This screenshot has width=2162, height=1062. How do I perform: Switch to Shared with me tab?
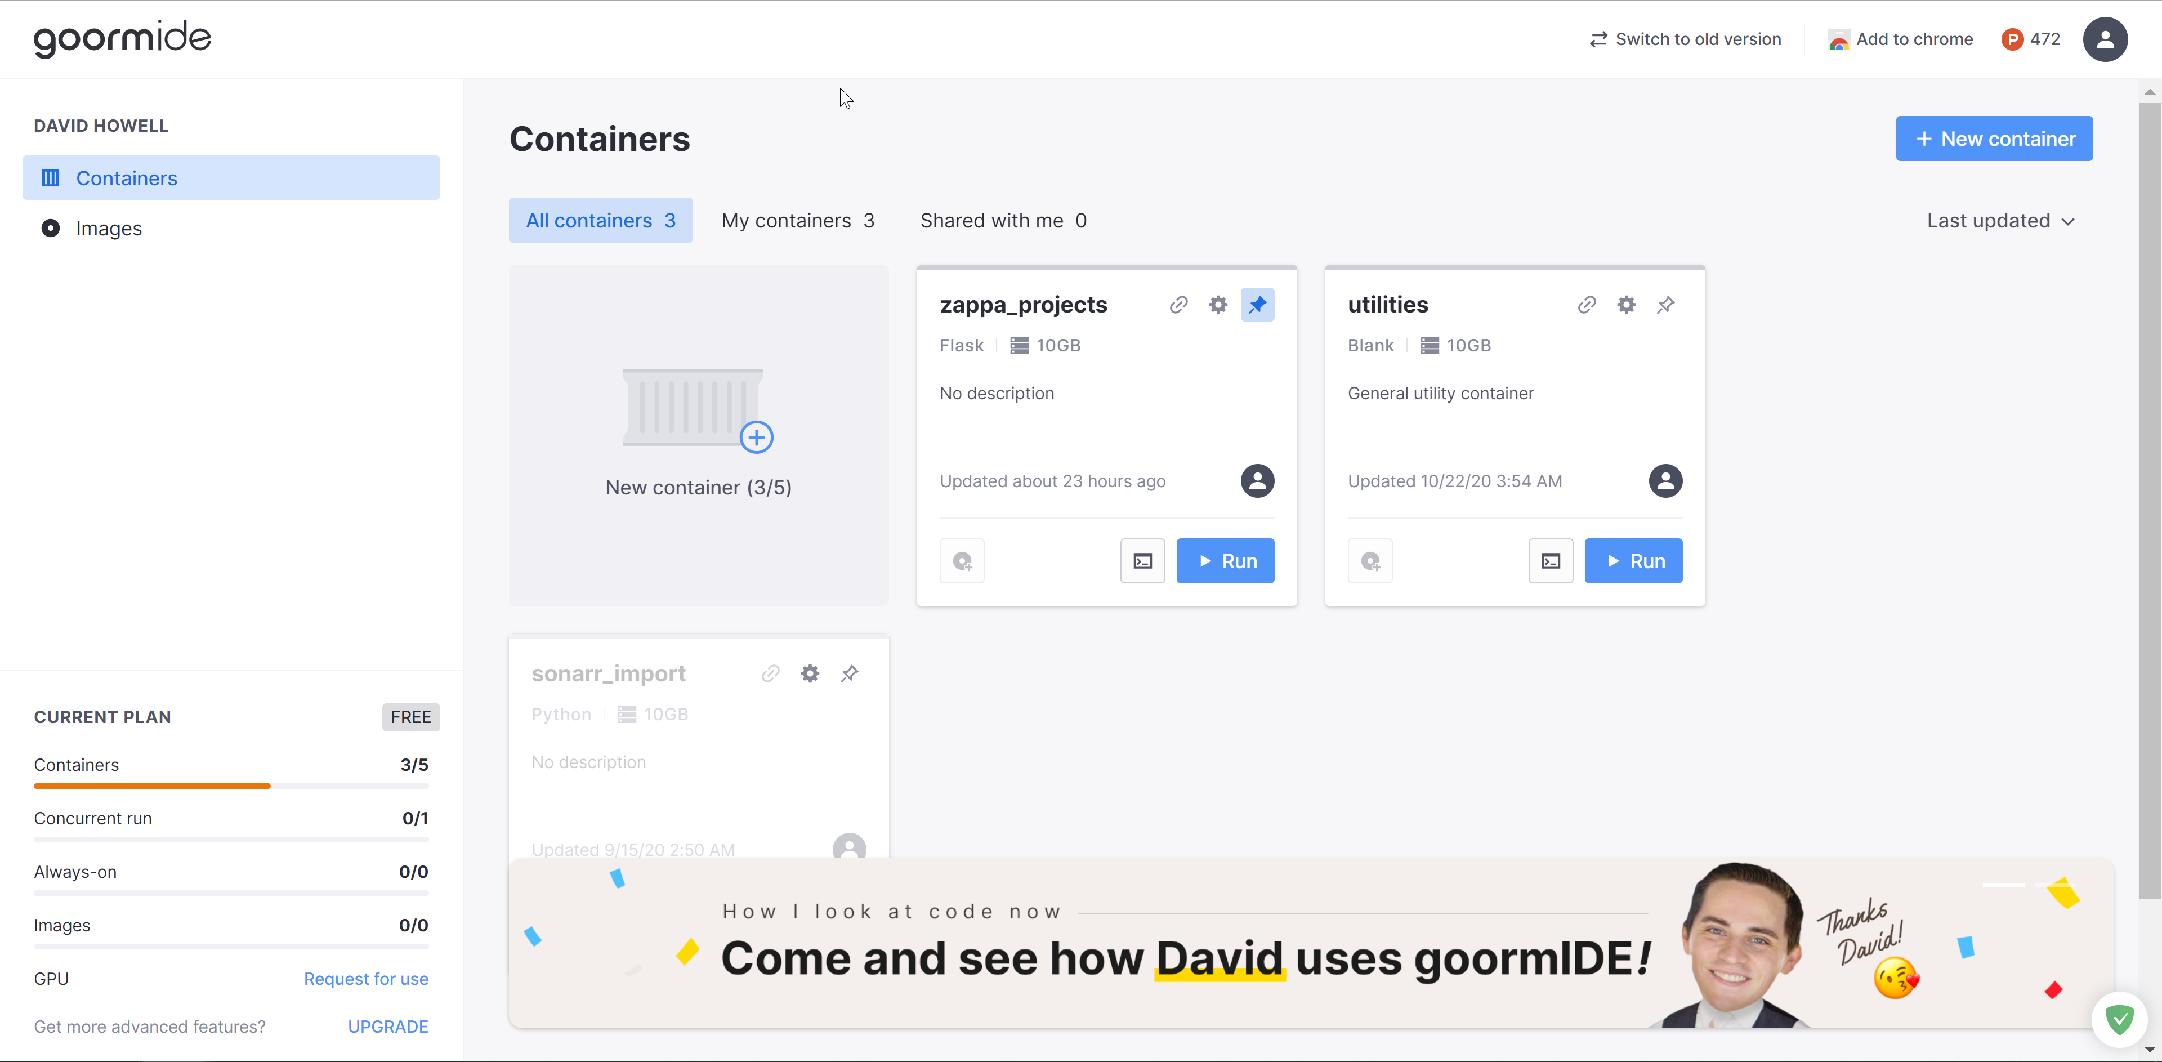1002,221
